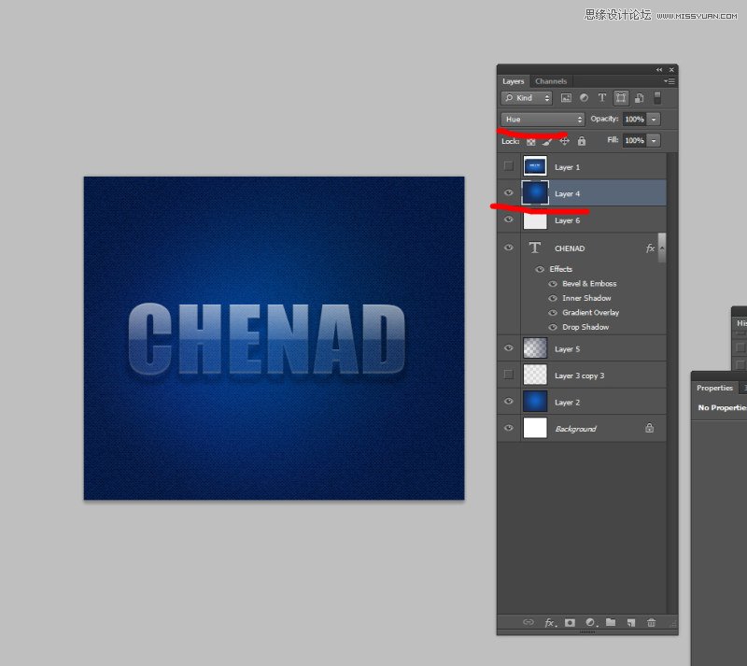The height and width of the screenshot is (666, 747).
Task: Delete layer trash icon
Action: 651,622
